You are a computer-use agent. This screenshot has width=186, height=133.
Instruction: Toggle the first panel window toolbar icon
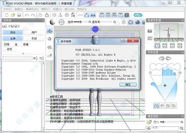pos(102,15)
